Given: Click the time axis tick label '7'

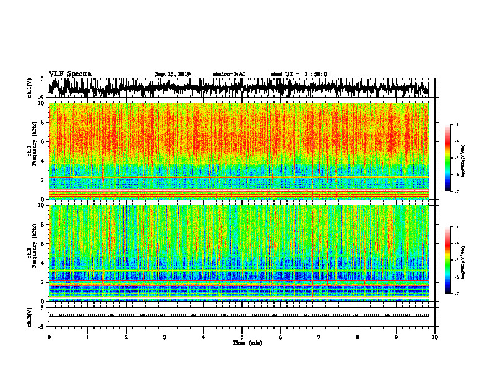Looking at the screenshot, I should 319,337.
